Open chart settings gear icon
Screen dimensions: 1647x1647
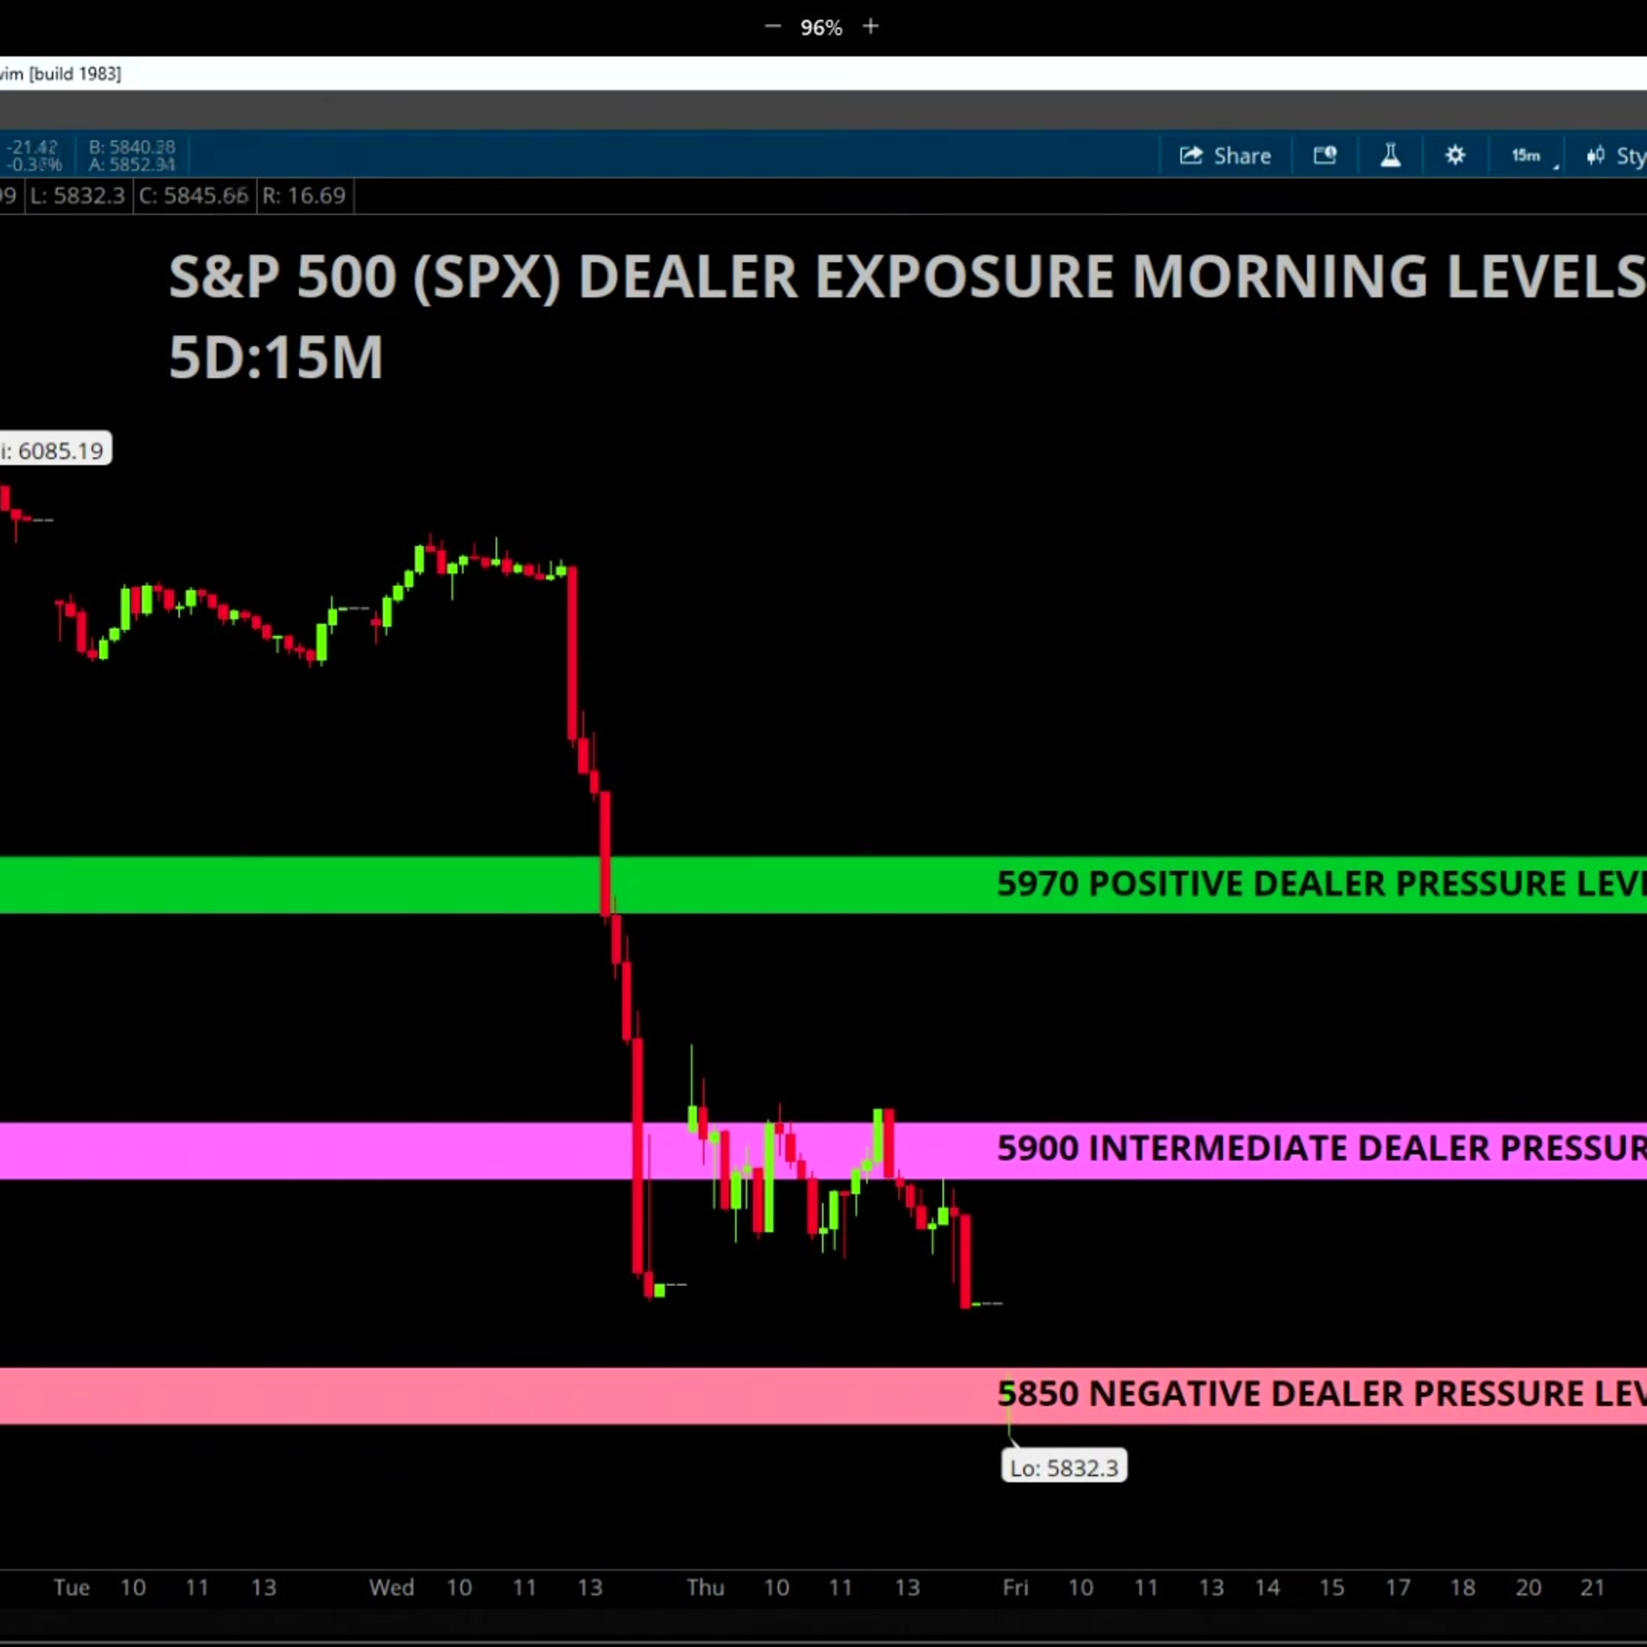pos(1455,155)
